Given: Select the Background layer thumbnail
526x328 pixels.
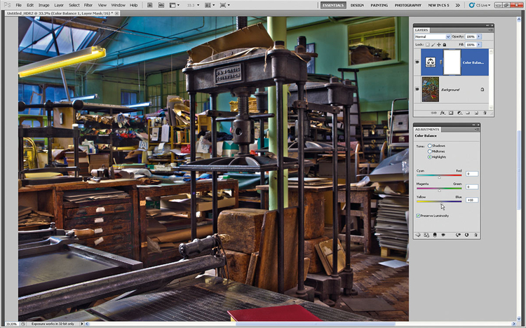Looking at the screenshot, I should (431, 89).
